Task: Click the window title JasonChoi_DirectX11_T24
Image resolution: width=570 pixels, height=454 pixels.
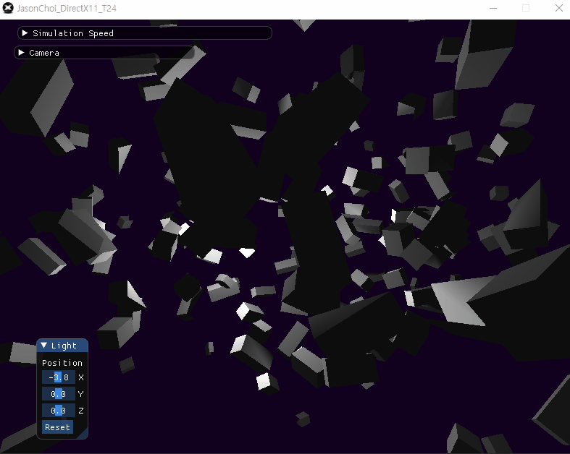Action: click(x=67, y=9)
